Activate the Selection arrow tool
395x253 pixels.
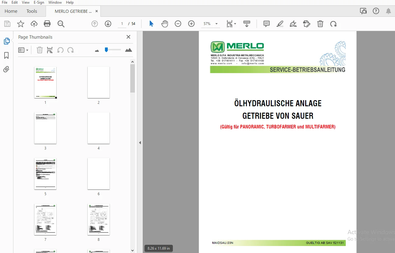(151, 24)
